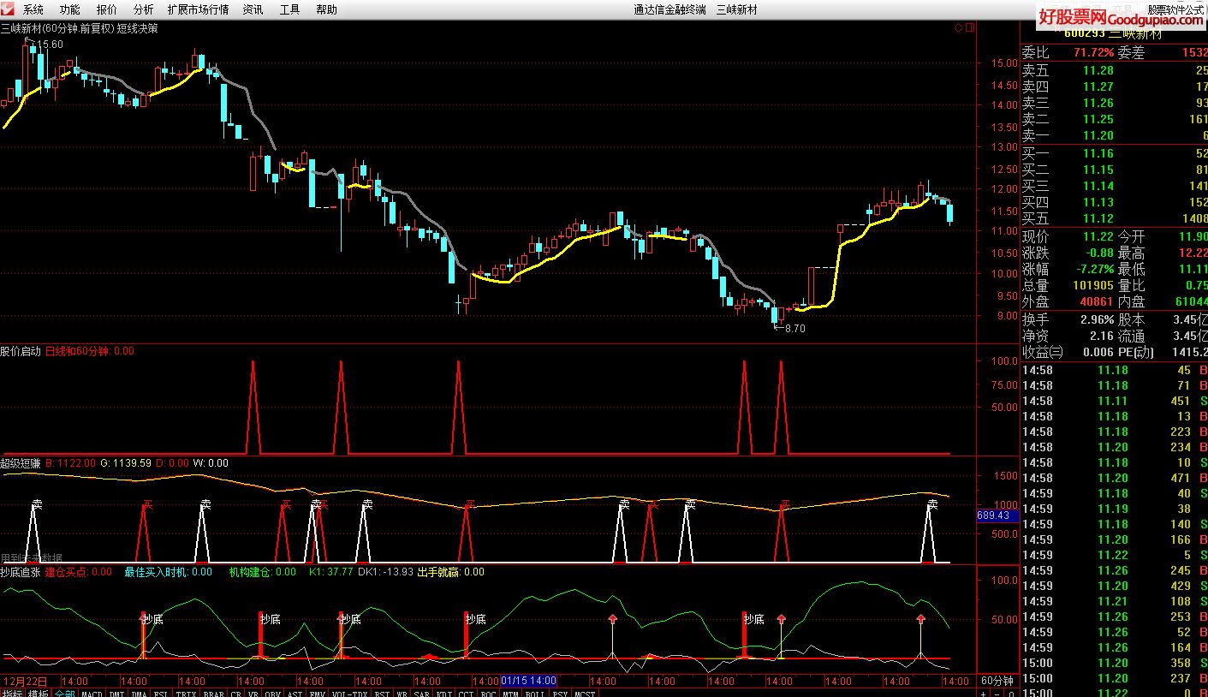The image size is (1208, 697).
Task: Click the K1: 37.77 readout
Action: pyautogui.click(x=330, y=572)
